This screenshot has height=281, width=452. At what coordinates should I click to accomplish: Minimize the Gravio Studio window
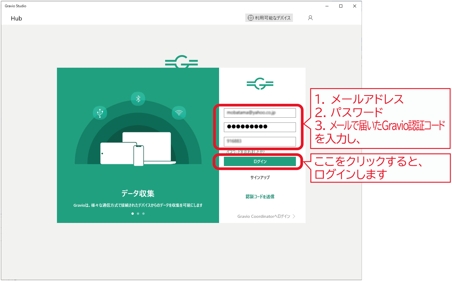pyautogui.click(x=327, y=6)
